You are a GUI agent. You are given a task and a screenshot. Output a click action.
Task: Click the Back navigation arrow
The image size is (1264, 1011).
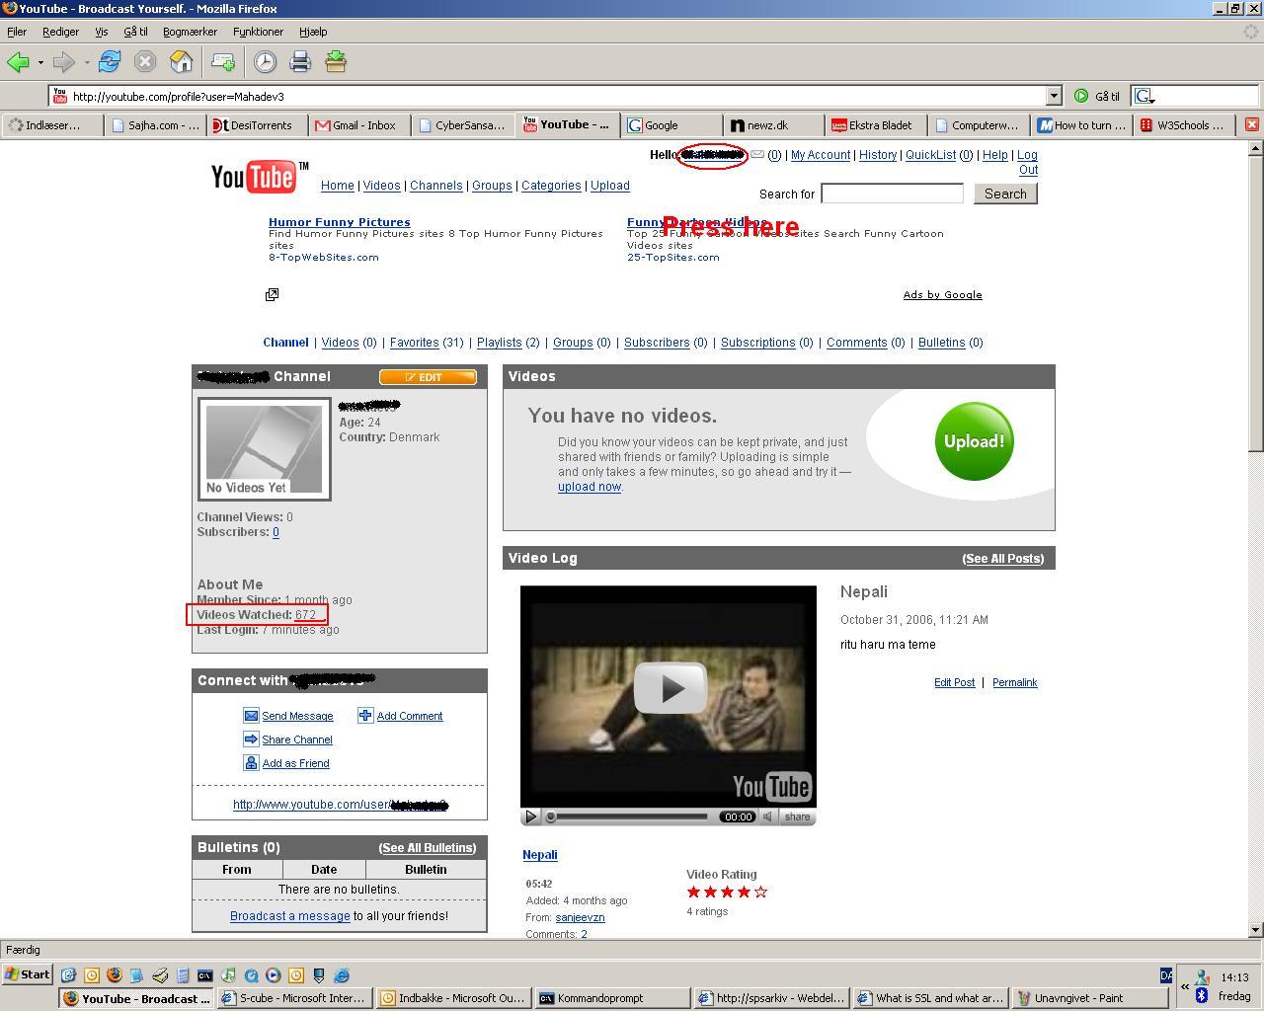[x=18, y=62]
